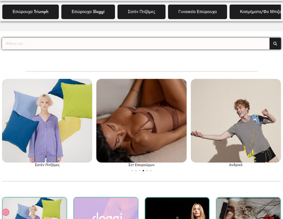Open the Ανδρικά carousel image

tap(236, 121)
